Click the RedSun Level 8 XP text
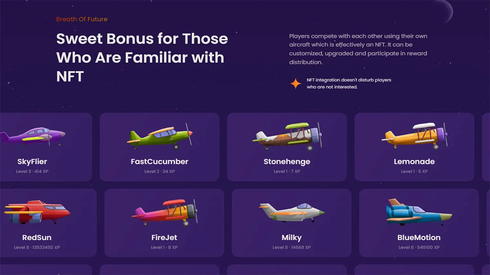490x275 pixels. 37,247
